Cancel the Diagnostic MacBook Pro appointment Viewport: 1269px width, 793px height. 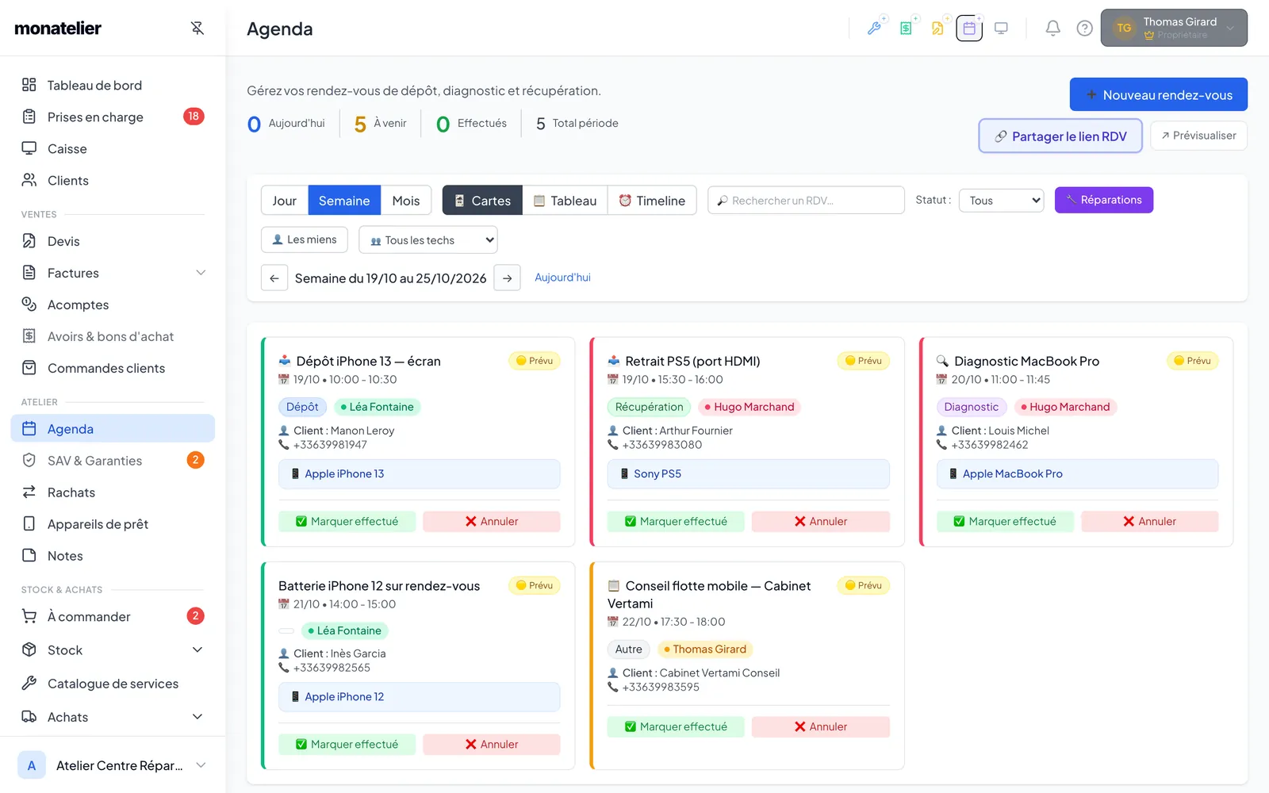pyautogui.click(x=1150, y=521)
